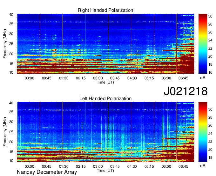
Task: Click the "10" frequency tick of the lower plot
Action: pos(11,161)
